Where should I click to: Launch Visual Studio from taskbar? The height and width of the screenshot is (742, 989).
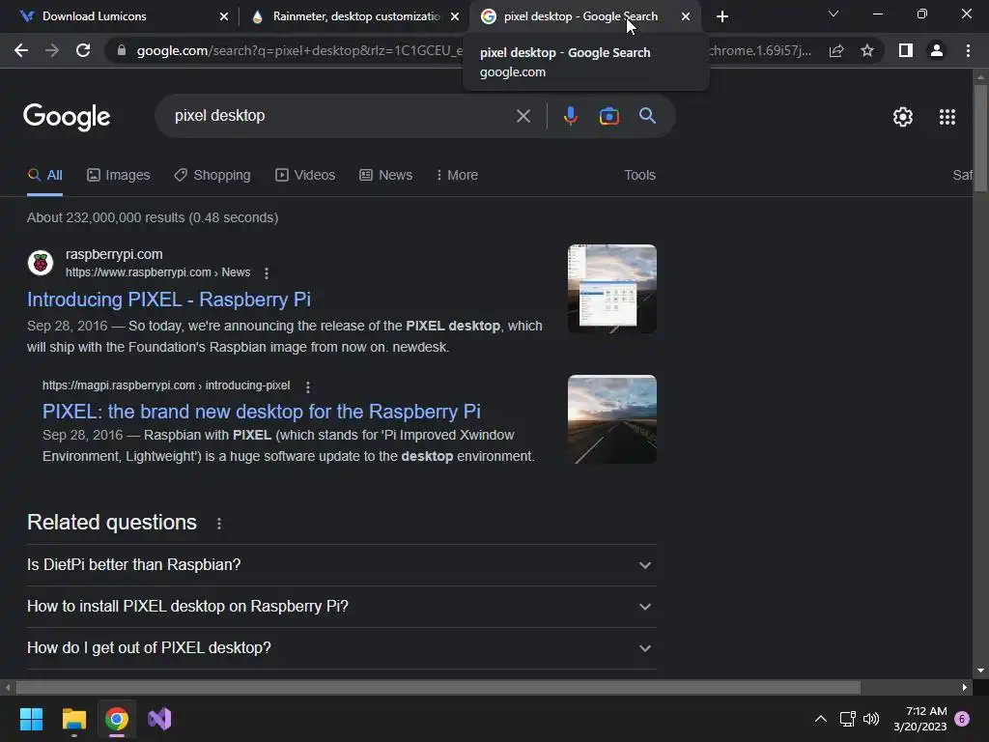click(x=159, y=719)
